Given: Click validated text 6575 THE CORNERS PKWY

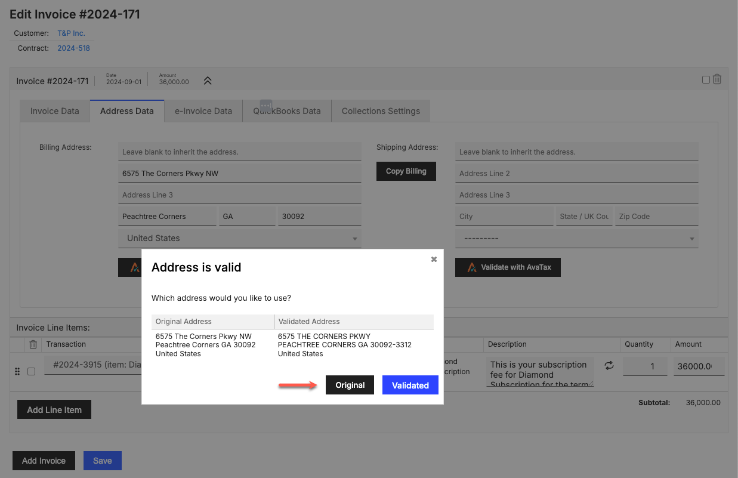Looking at the screenshot, I should point(324,336).
